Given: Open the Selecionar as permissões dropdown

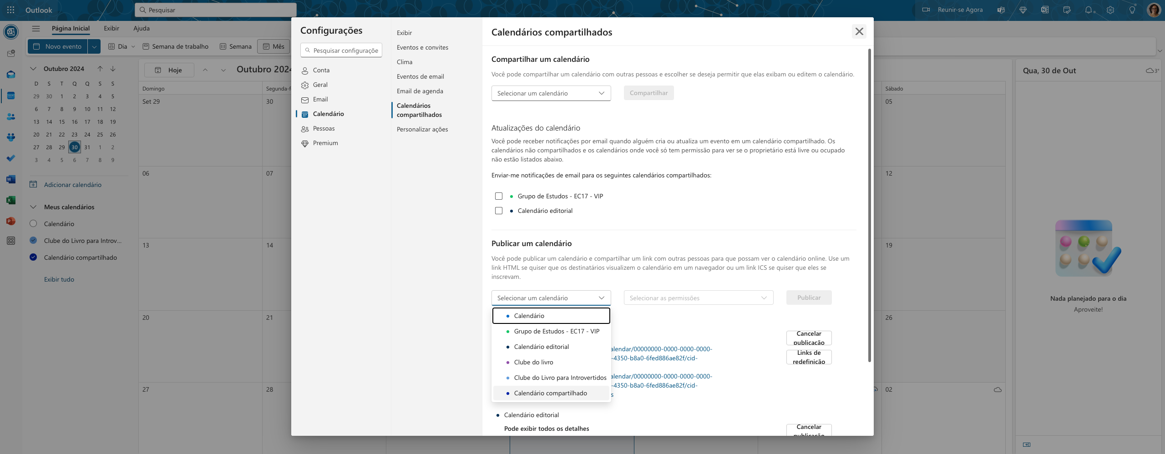Looking at the screenshot, I should tap(698, 298).
